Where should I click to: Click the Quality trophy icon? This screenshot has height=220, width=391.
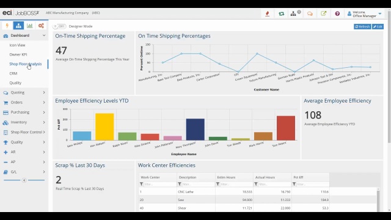[x=5, y=142]
